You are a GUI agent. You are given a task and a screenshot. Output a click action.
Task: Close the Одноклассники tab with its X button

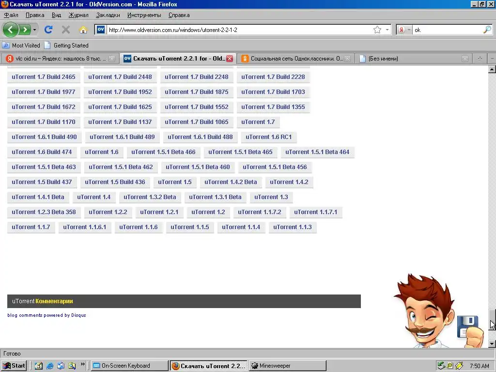click(347, 59)
